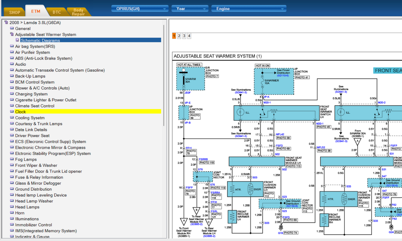Screen dimensions: 402x241
Task: Open the Year dropdown
Action: point(190,9)
